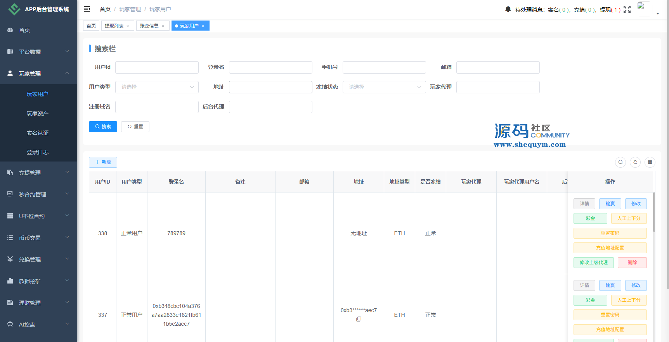Viewport: 669px width, 342px height.
Task: Click the page vertical scrollbar
Action: [667, 155]
